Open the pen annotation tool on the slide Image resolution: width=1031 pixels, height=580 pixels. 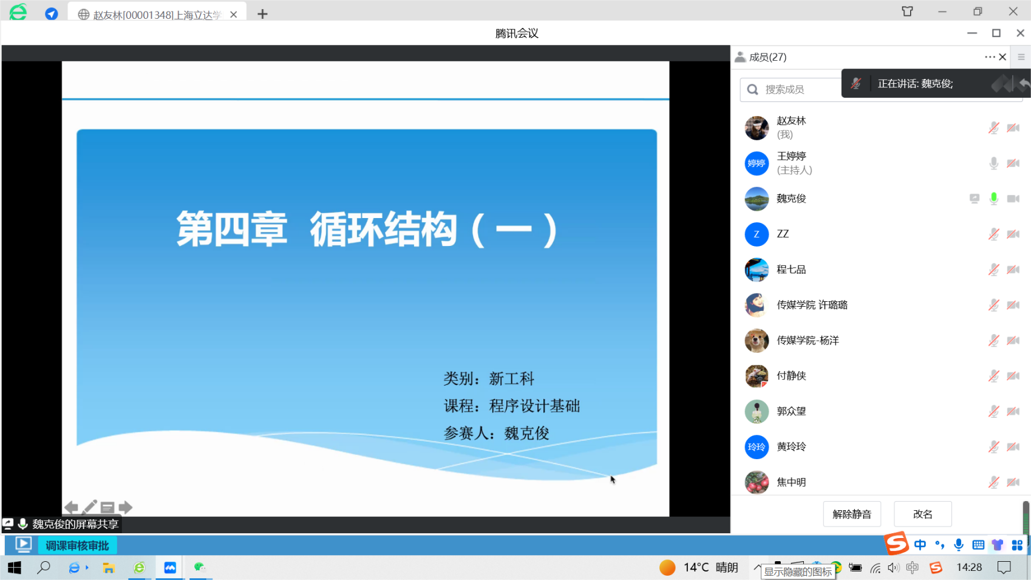coord(90,507)
